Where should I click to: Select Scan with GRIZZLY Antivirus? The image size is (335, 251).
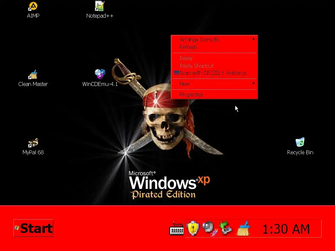tap(215, 73)
